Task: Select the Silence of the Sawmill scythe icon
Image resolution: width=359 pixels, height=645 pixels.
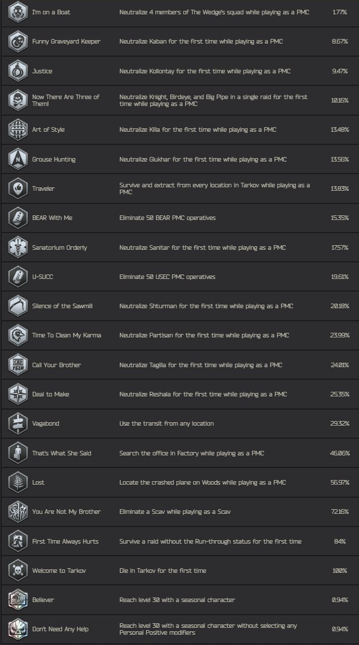Action: tap(18, 306)
